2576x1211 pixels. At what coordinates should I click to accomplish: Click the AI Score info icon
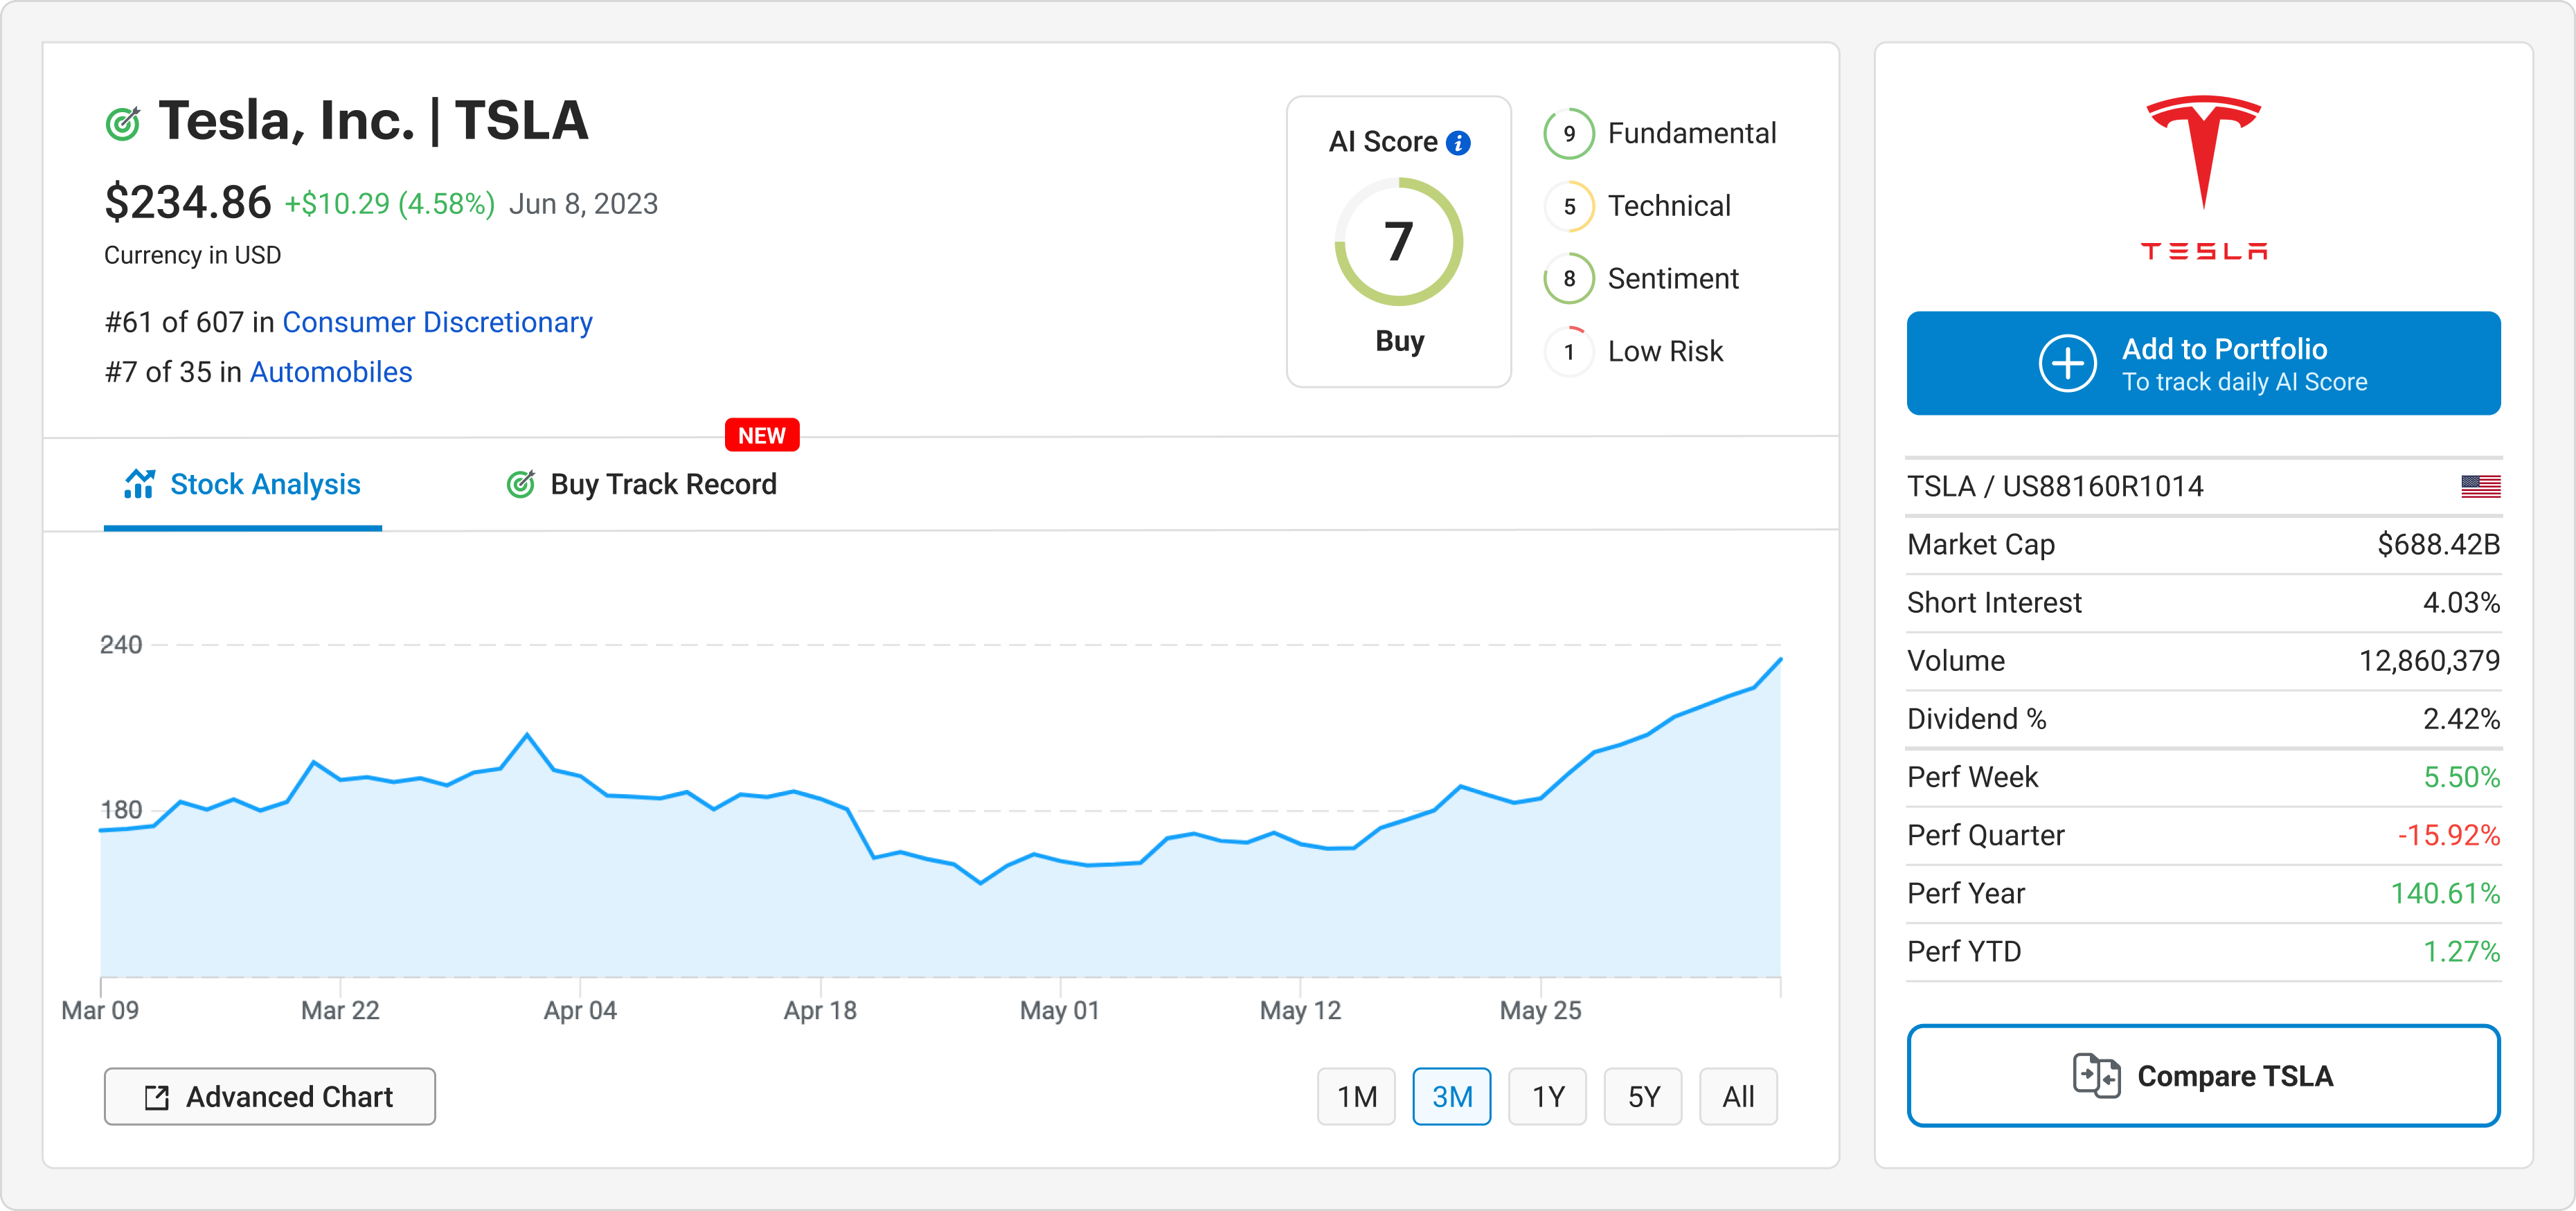pos(1458,143)
